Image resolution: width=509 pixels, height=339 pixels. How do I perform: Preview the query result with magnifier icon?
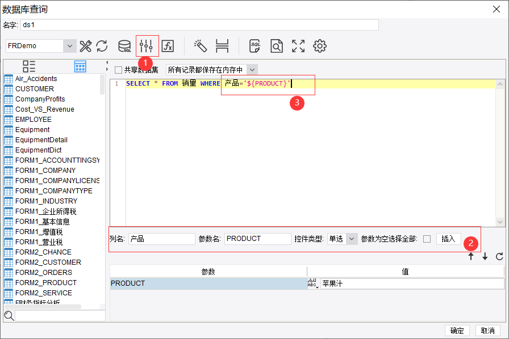(x=277, y=46)
